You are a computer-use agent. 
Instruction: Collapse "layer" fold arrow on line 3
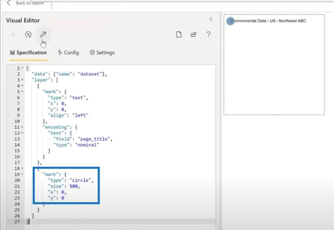coord(22,80)
